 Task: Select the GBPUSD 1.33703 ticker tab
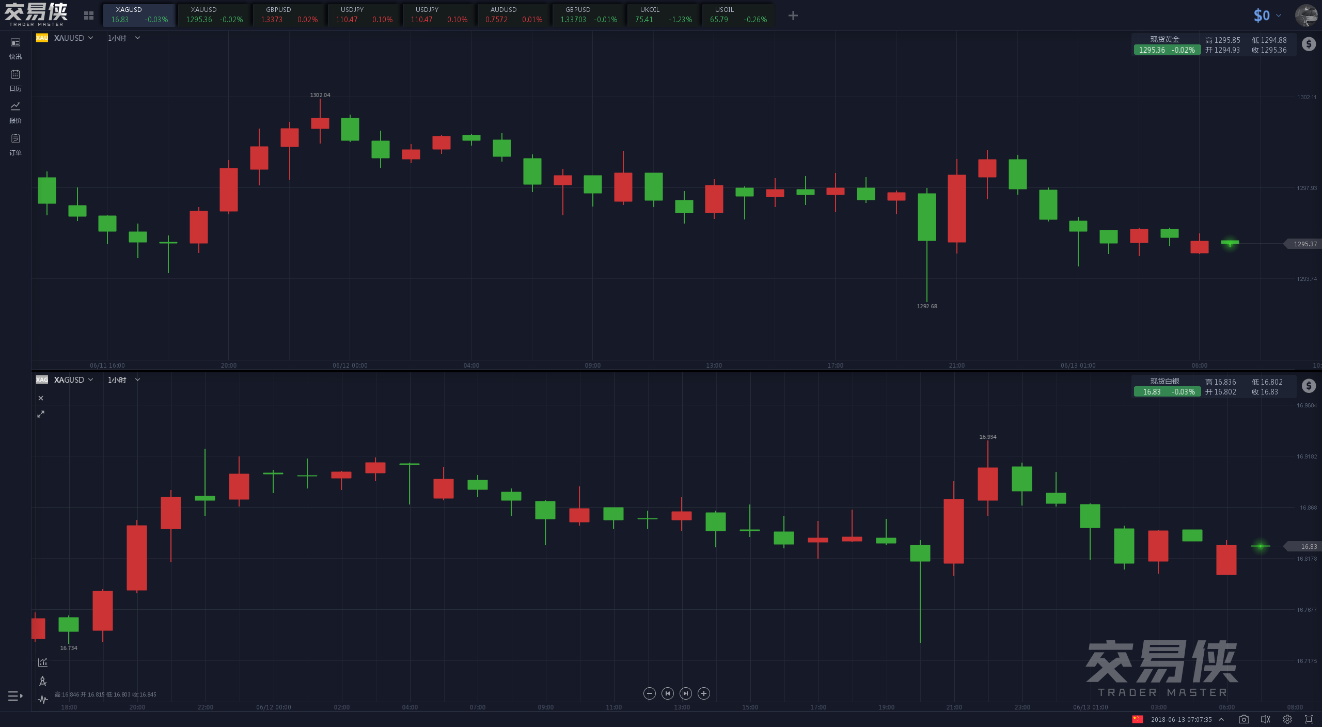(x=589, y=15)
